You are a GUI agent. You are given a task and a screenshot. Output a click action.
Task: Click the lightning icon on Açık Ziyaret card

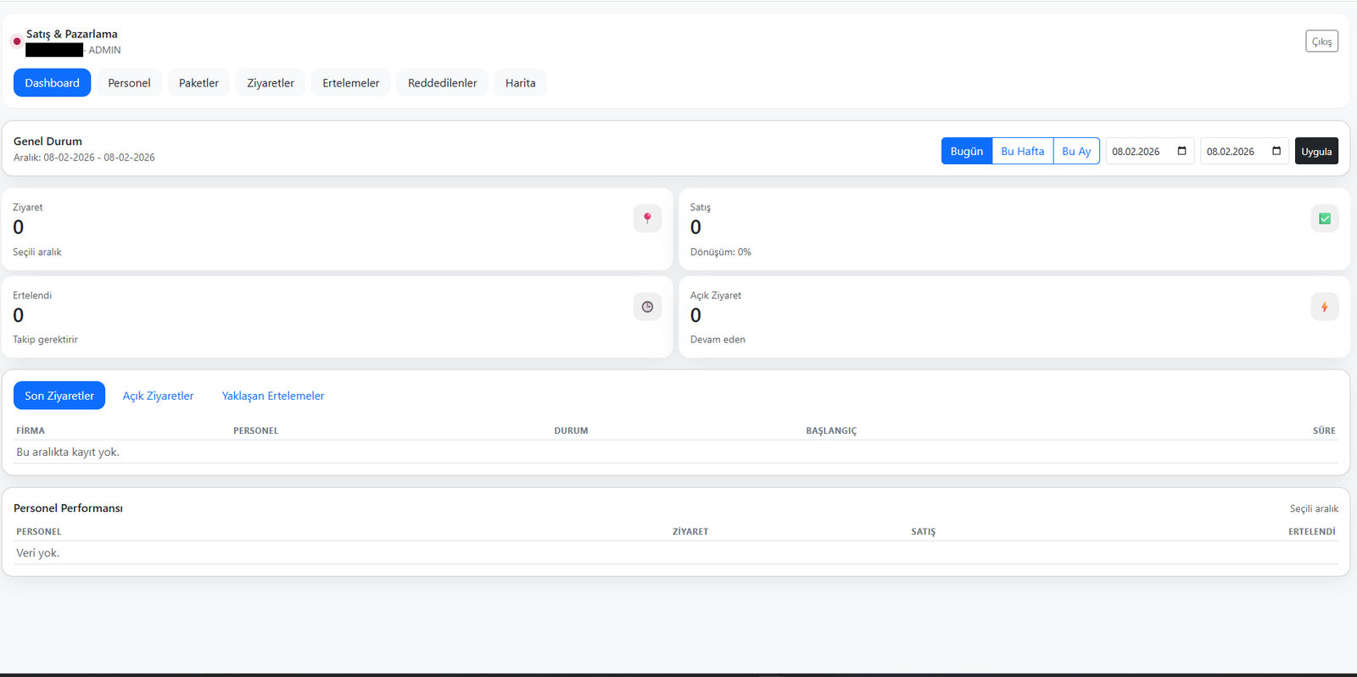(1324, 307)
